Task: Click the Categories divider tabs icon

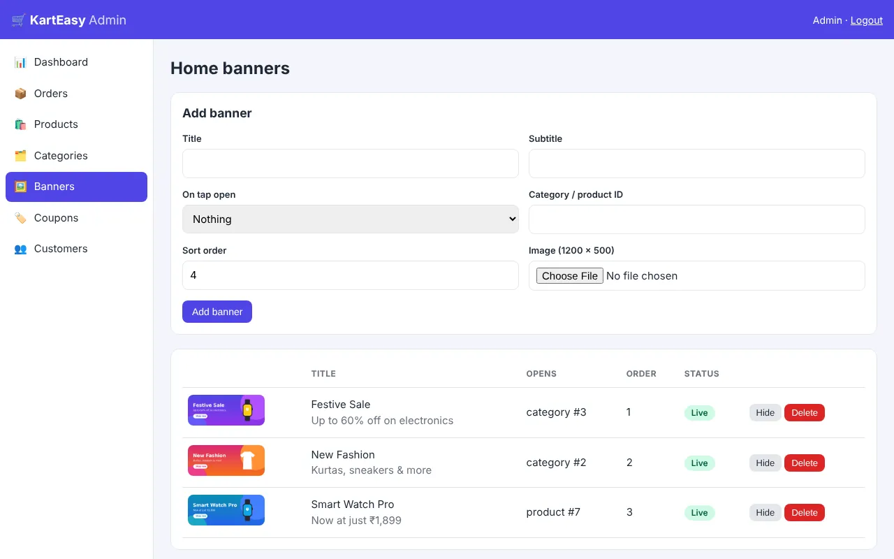Action: click(x=20, y=156)
